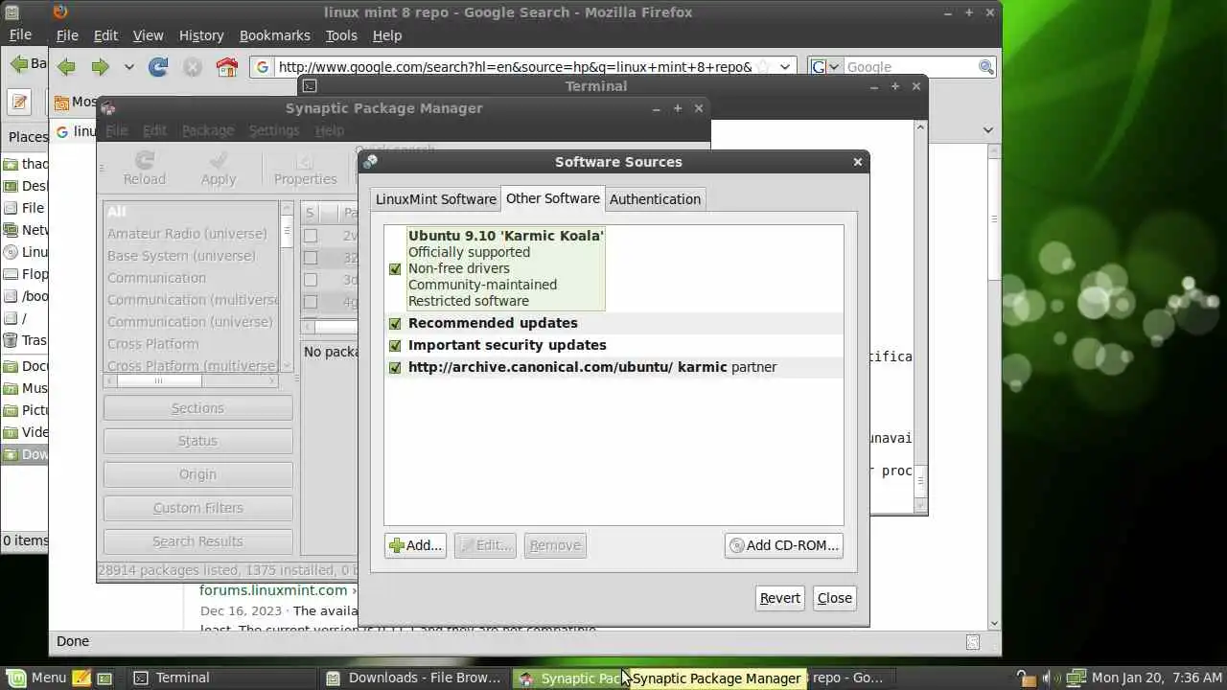Viewport: 1227px width, 690px height.
Task: Click into the Firefox Google search box
Action: coord(911,67)
